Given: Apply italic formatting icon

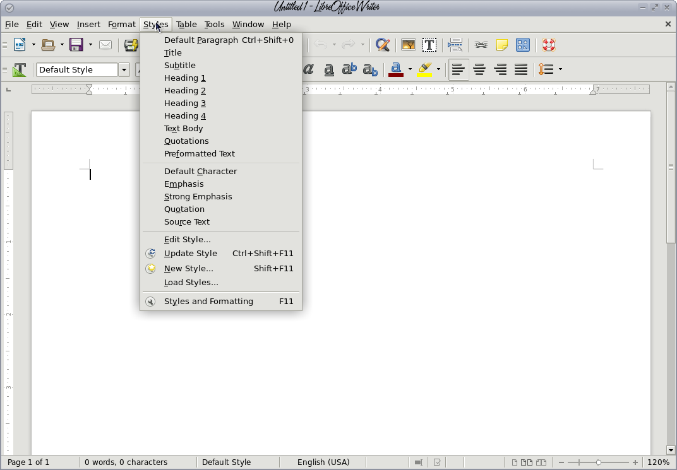Looking at the screenshot, I should coord(308,69).
